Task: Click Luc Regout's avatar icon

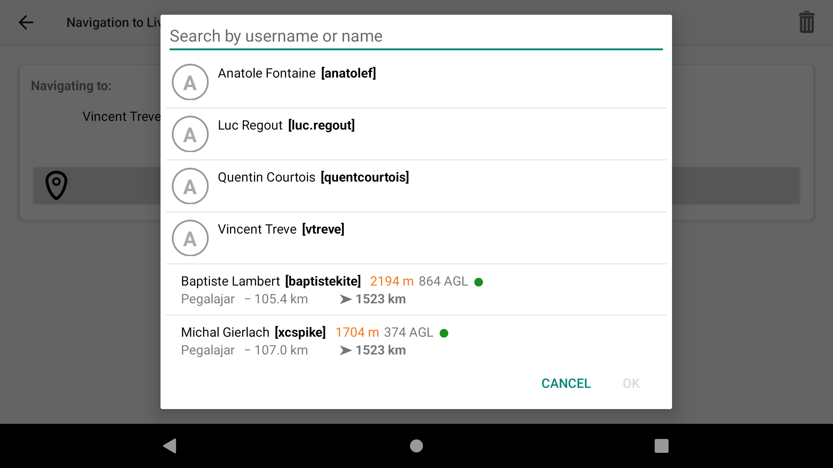Action: [x=190, y=134]
